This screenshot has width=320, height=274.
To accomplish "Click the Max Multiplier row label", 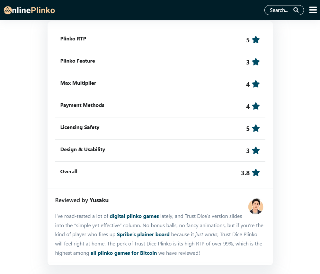I will 78,83.
